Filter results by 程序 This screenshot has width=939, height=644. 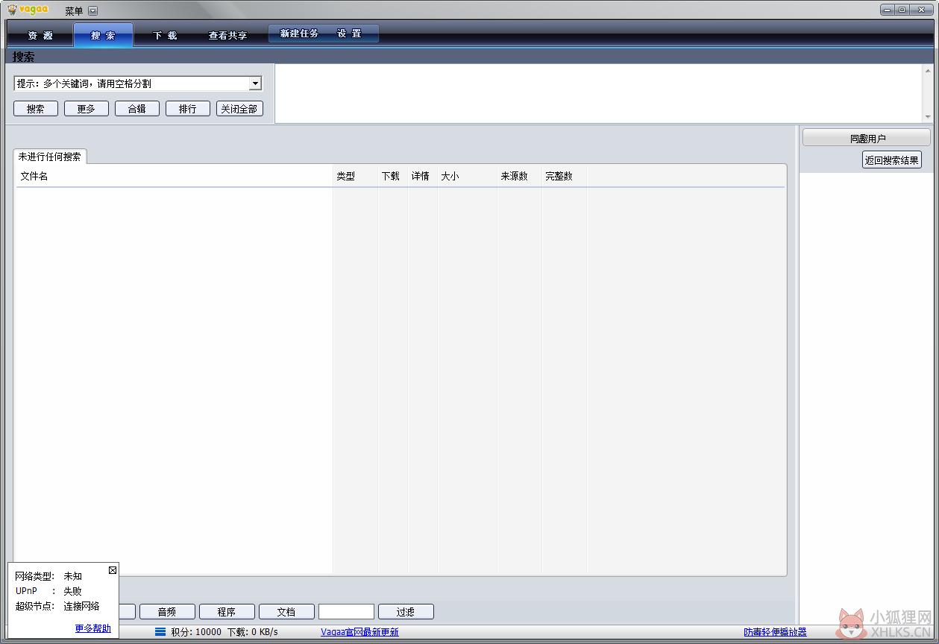[227, 612]
